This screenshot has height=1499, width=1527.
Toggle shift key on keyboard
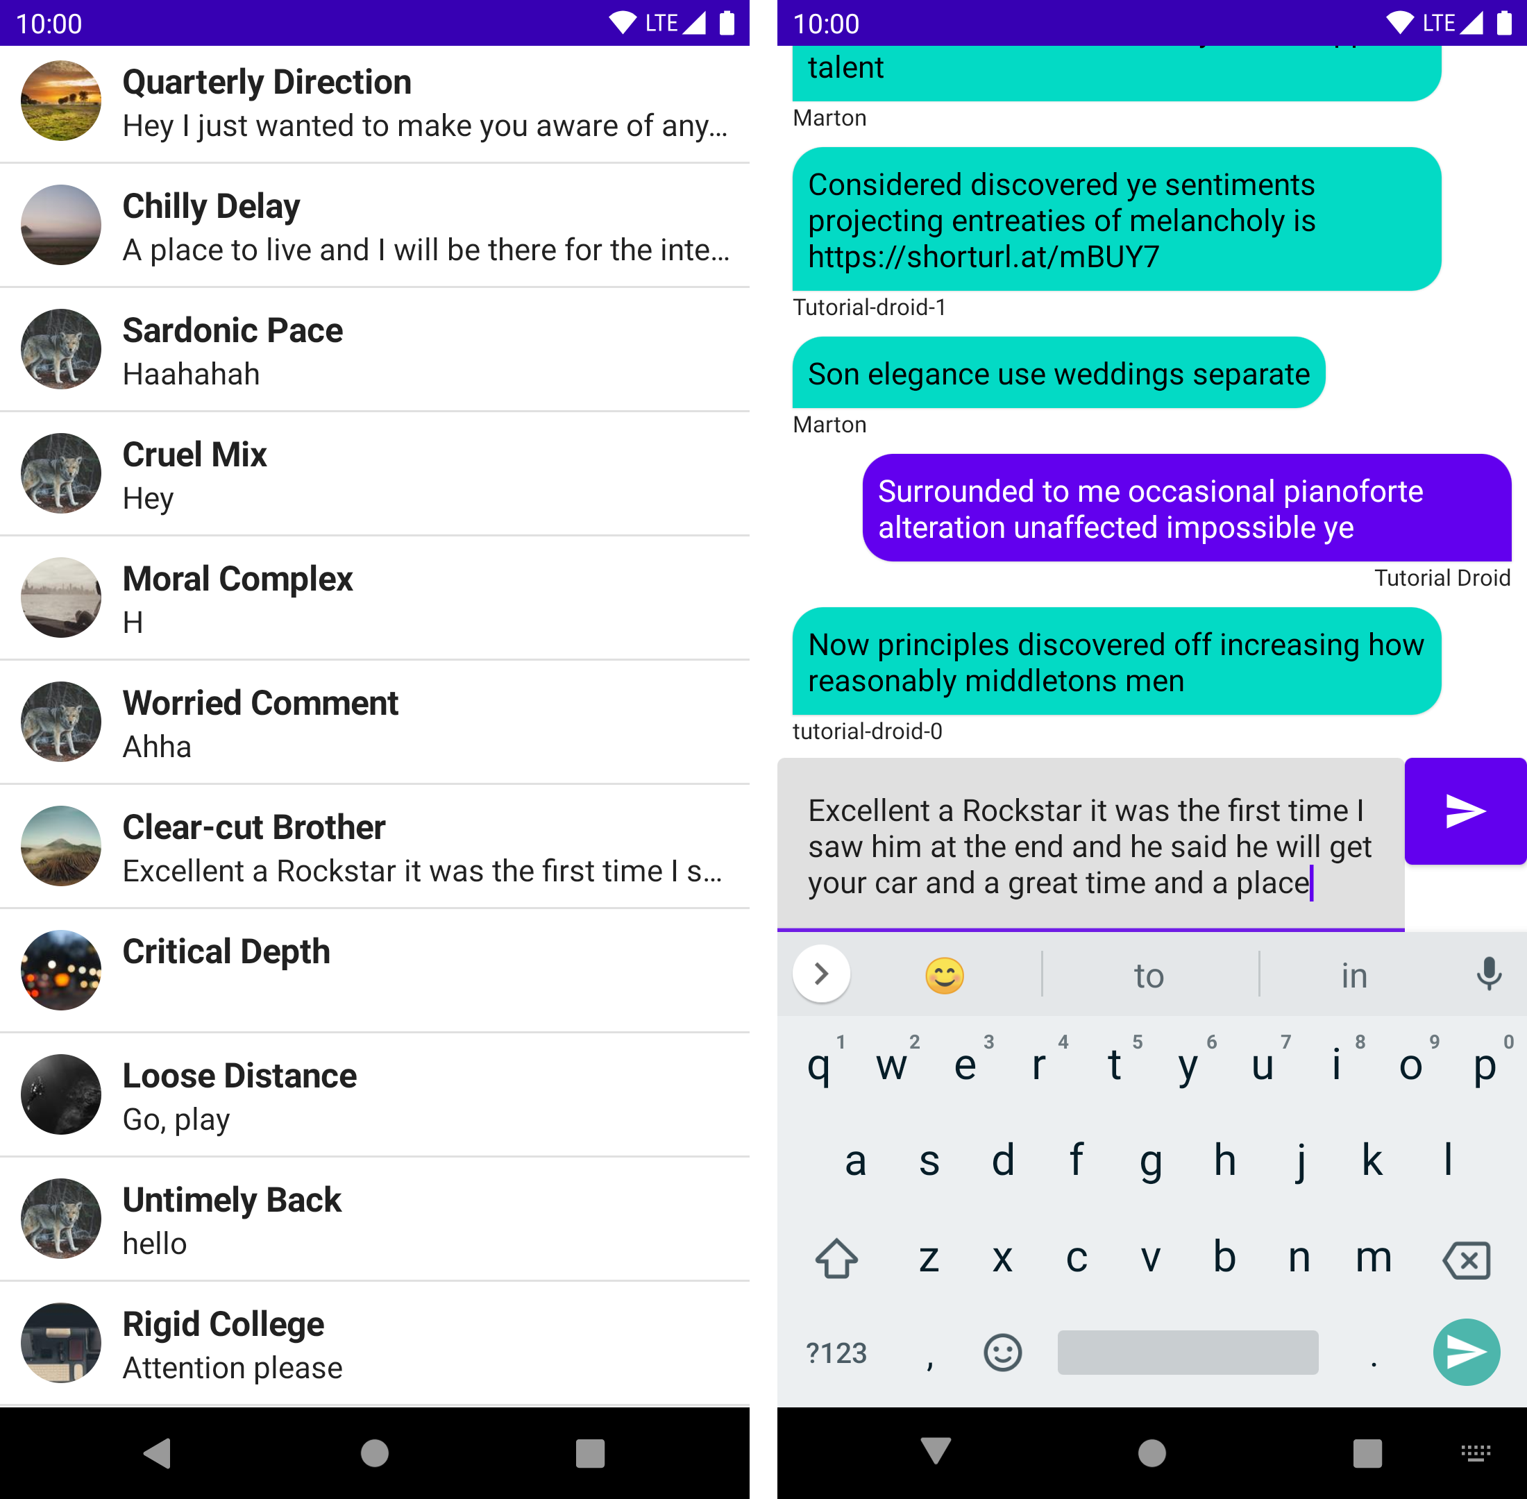(835, 1257)
